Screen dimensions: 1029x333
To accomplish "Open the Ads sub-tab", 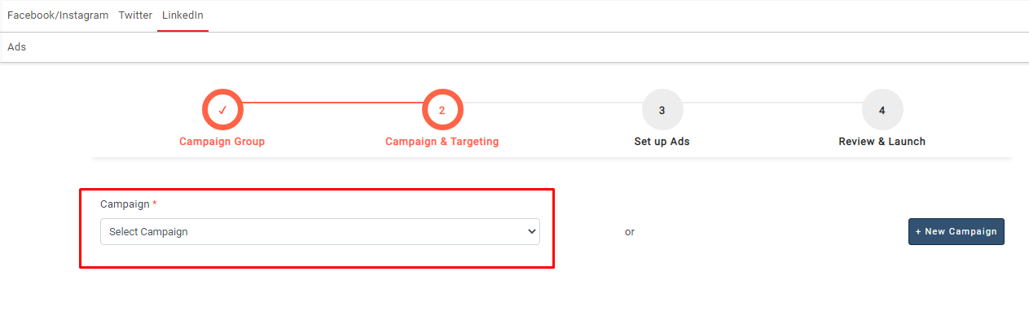I will tap(17, 46).
